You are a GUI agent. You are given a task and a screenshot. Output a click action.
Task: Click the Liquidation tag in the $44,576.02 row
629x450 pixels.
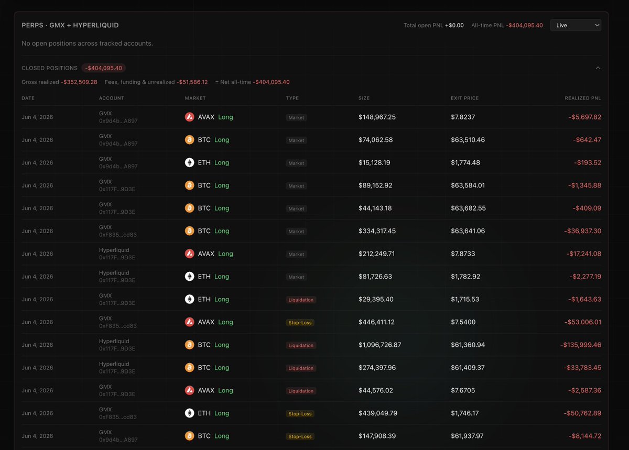pyautogui.click(x=301, y=391)
